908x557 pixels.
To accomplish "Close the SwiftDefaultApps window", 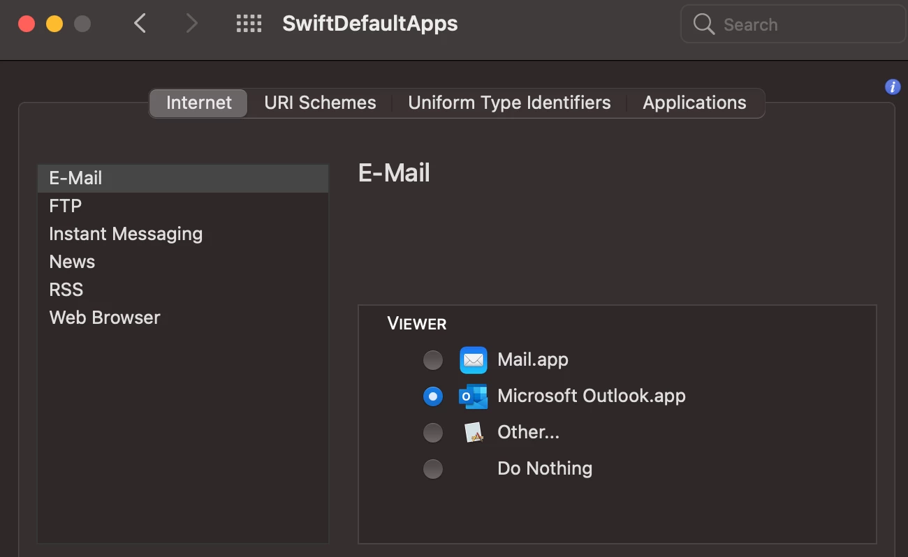I will (x=27, y=24).
